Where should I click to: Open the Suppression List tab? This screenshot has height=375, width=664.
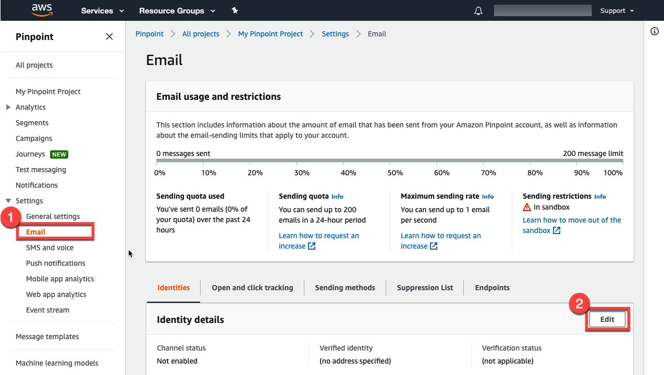coord(425,288)
